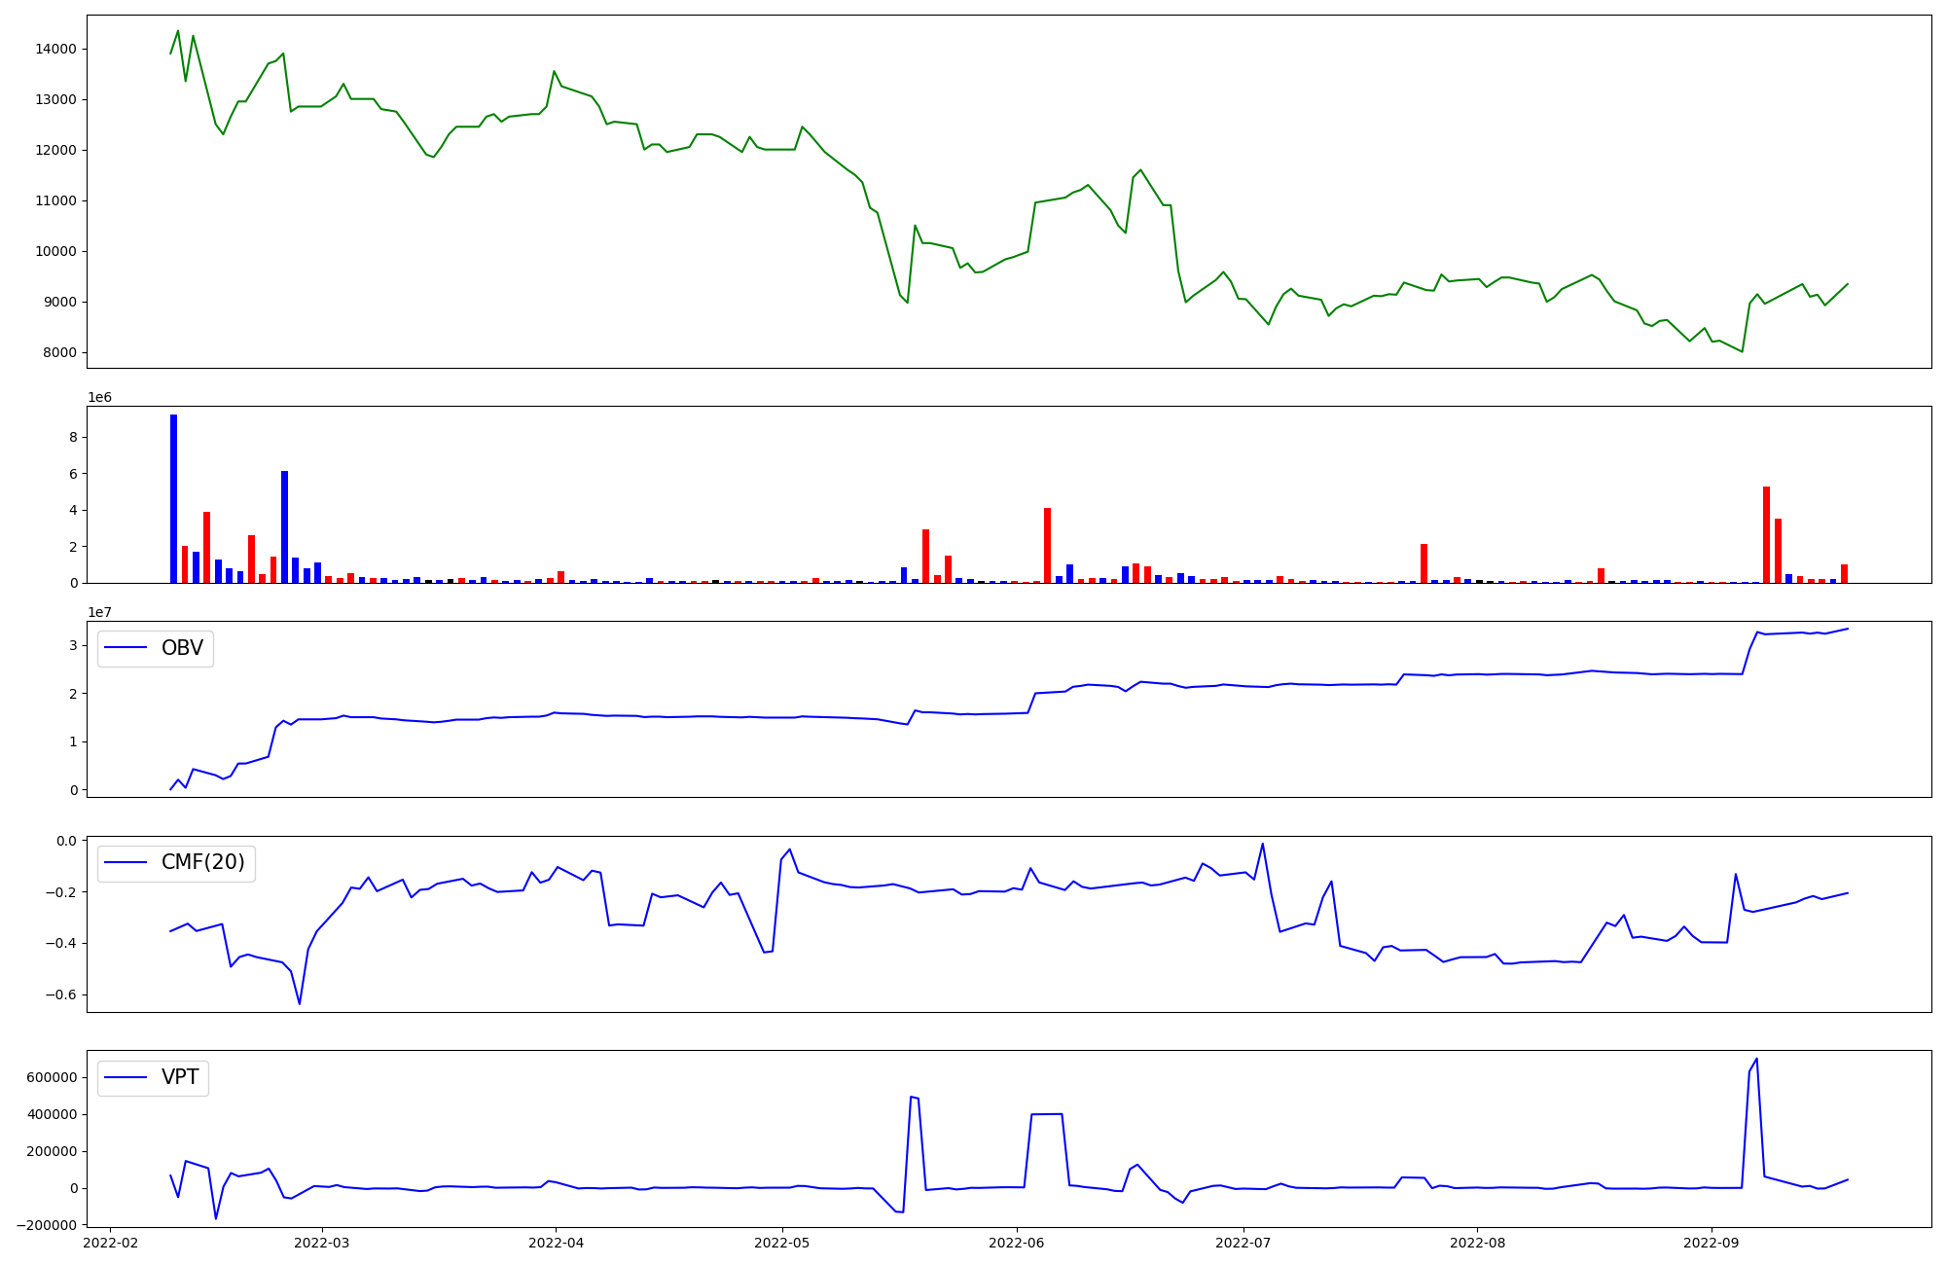
Task: Click the CMF(20) legend label
Action: (x=202, y=863)
